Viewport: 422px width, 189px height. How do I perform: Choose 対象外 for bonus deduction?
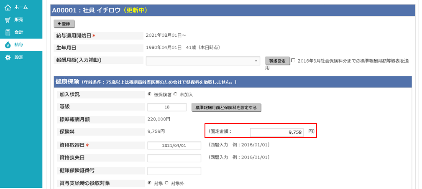(x=166, y=183)
